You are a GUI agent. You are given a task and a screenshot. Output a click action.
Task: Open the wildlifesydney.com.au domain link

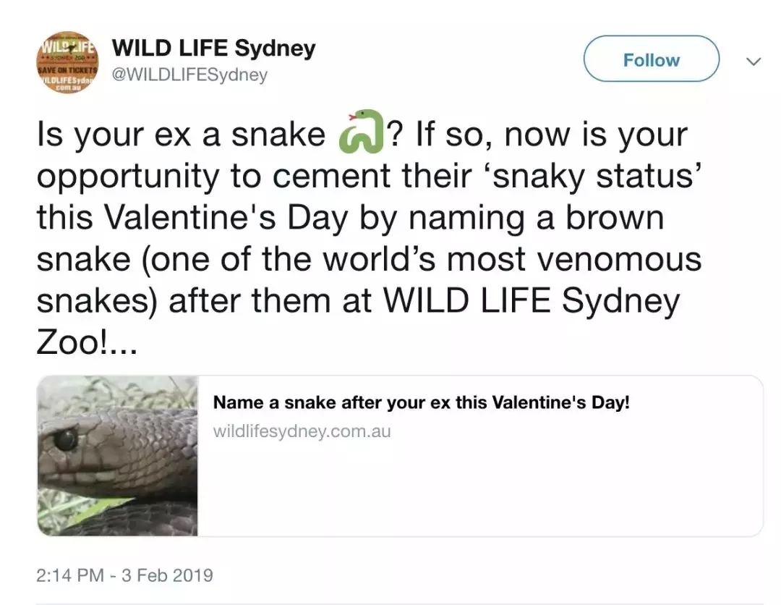click(x=302, y=431)
